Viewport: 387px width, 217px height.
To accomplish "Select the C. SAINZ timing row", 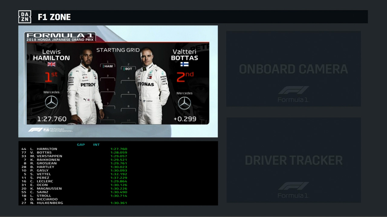I will (74, 192).
